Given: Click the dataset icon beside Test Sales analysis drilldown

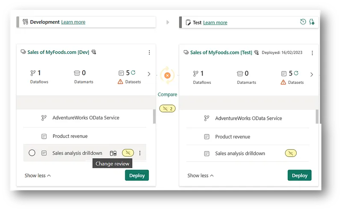Looking at the screenshot, I should point(206,154).
